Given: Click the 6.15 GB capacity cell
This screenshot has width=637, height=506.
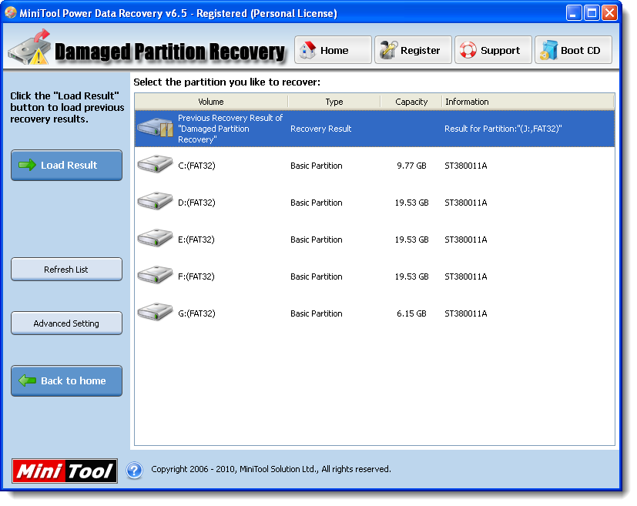Looking at the screenshot, I should point(411,313).
